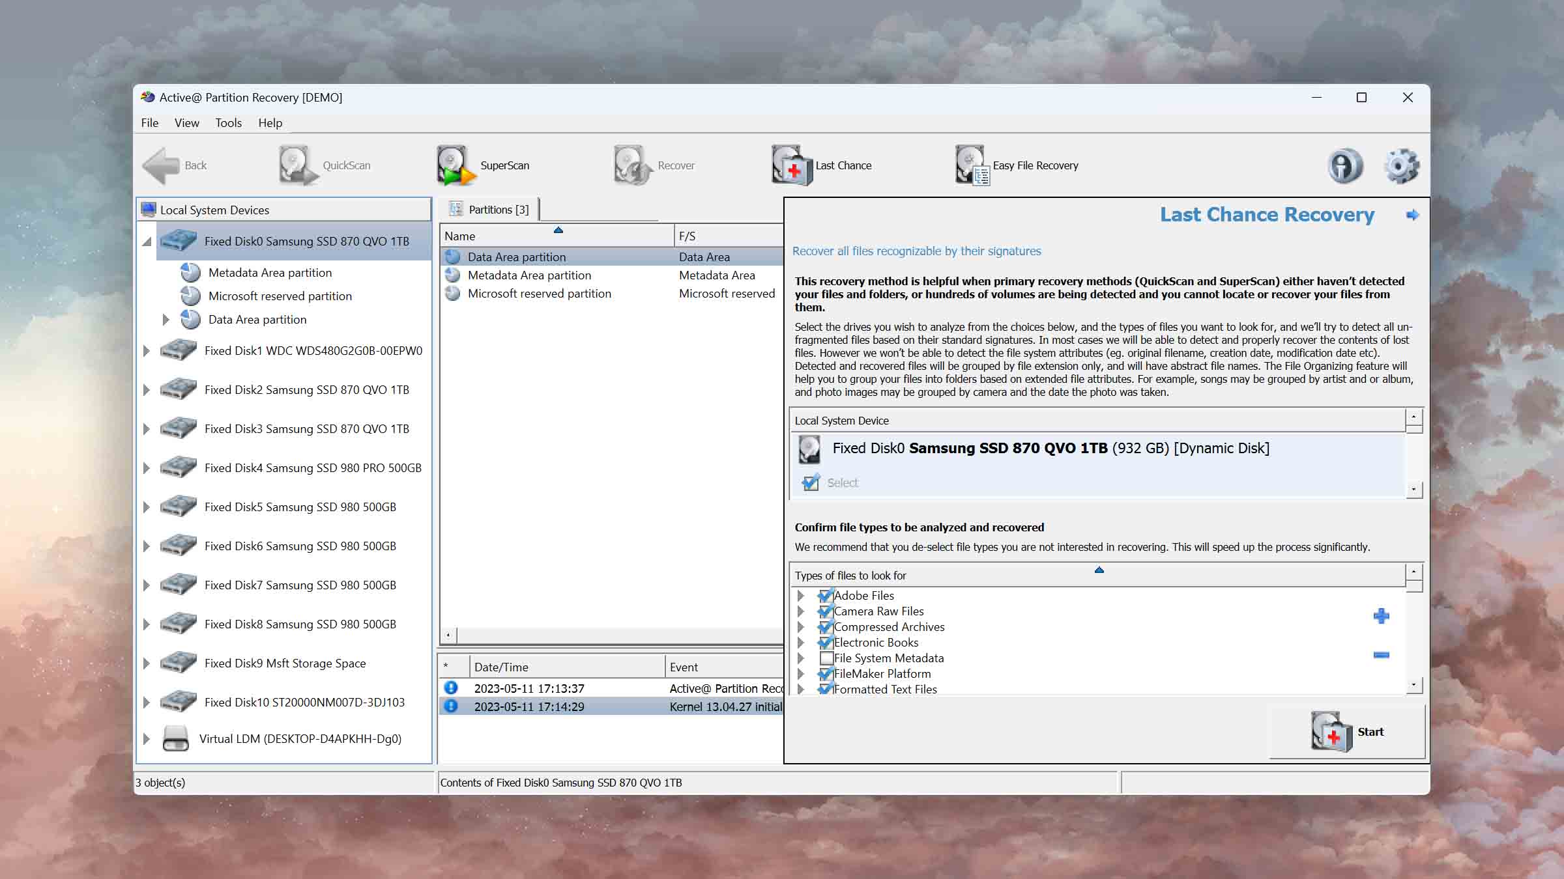Screen dimensions: 1564x879
Task: Click the device list scroll-up arrow
Action: click(x=1413, y=416)
